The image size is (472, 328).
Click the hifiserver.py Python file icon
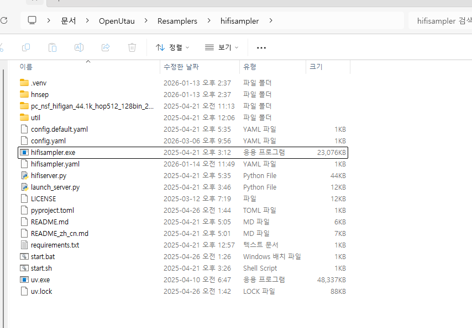[24, 175]
